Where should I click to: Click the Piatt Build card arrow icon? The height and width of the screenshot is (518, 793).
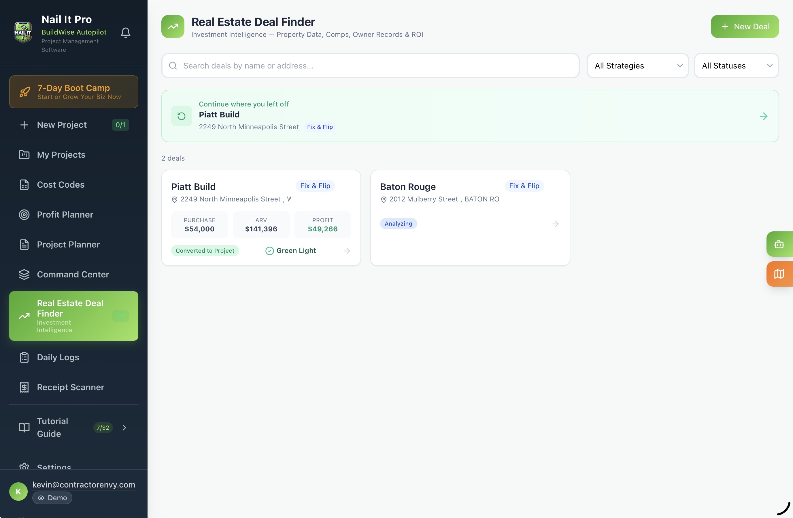point(347,251)
